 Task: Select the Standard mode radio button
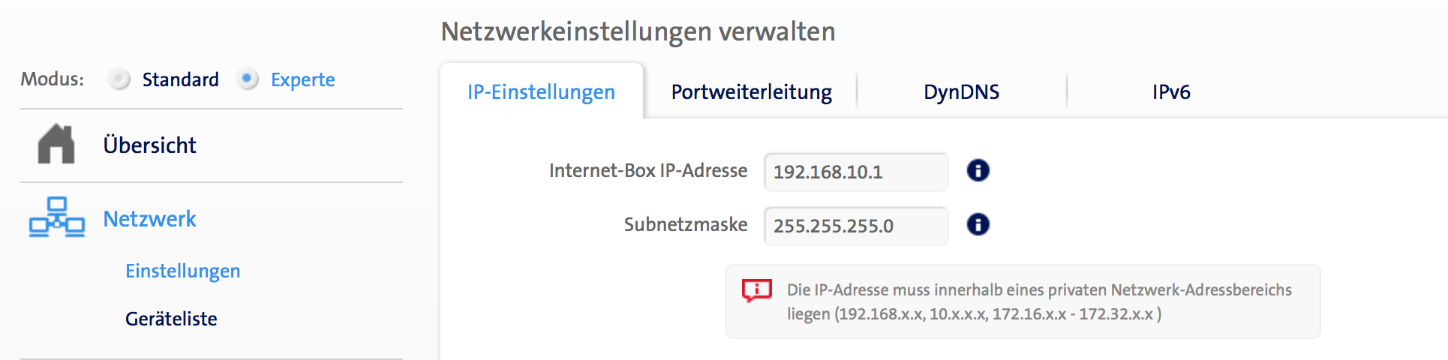119,79
